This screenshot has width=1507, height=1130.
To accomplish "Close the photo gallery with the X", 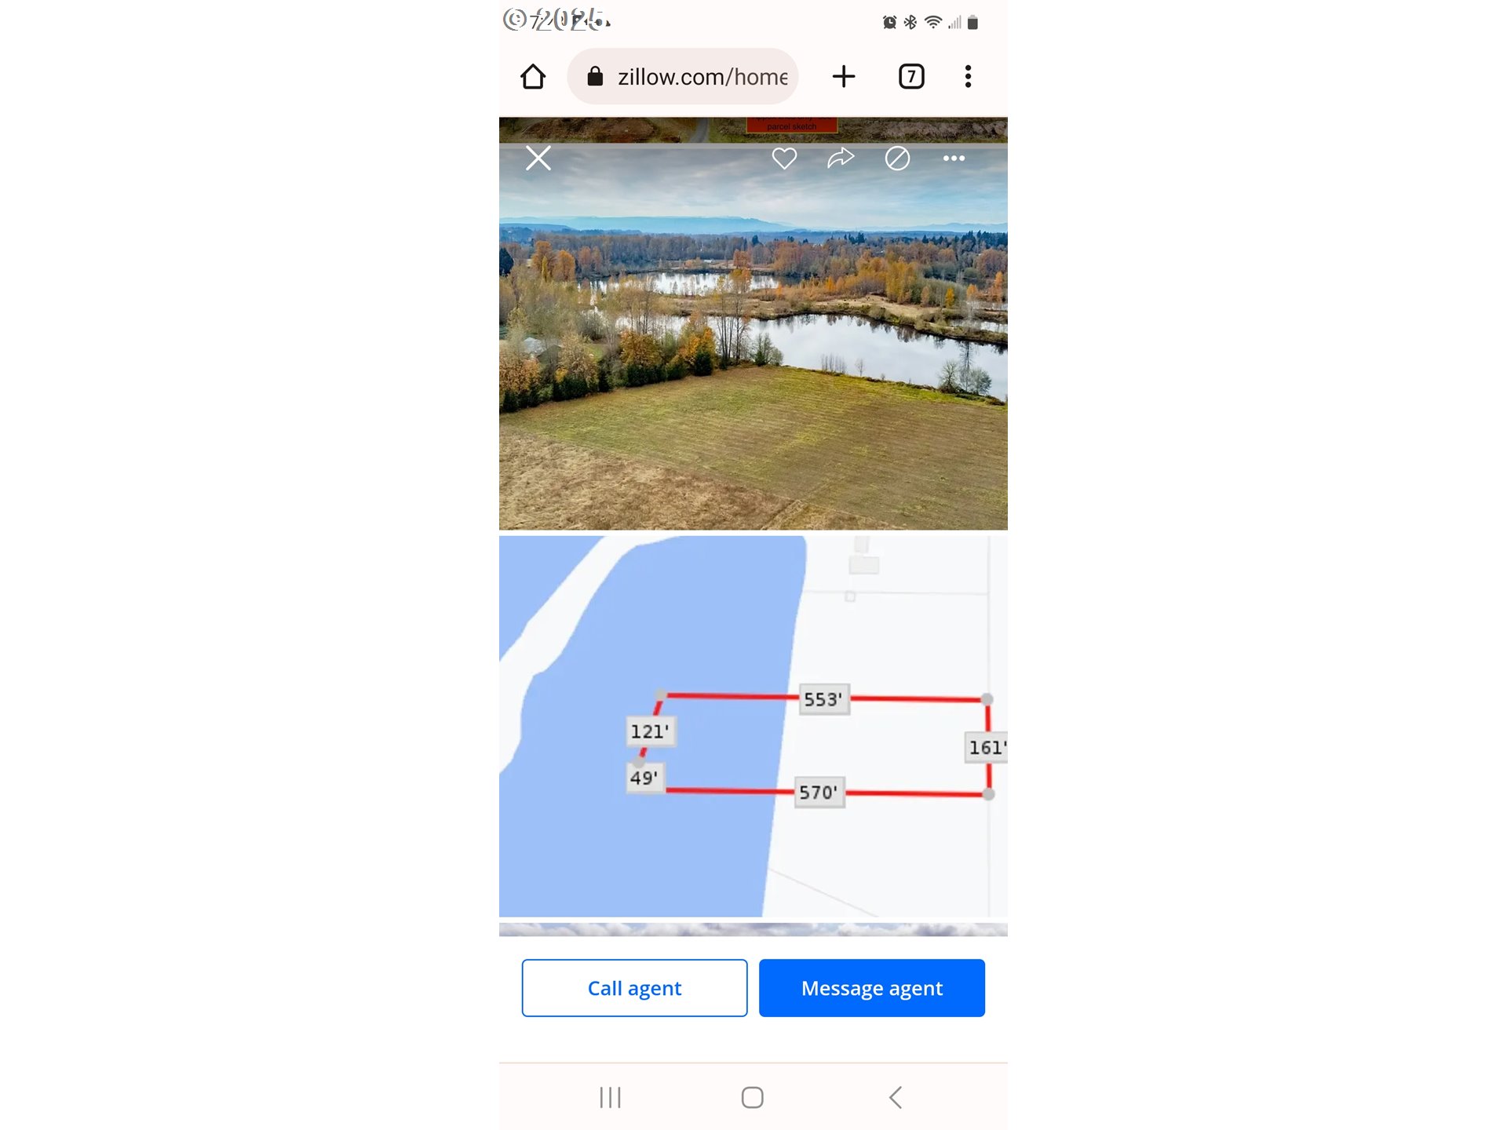I will tap(538, 159).
